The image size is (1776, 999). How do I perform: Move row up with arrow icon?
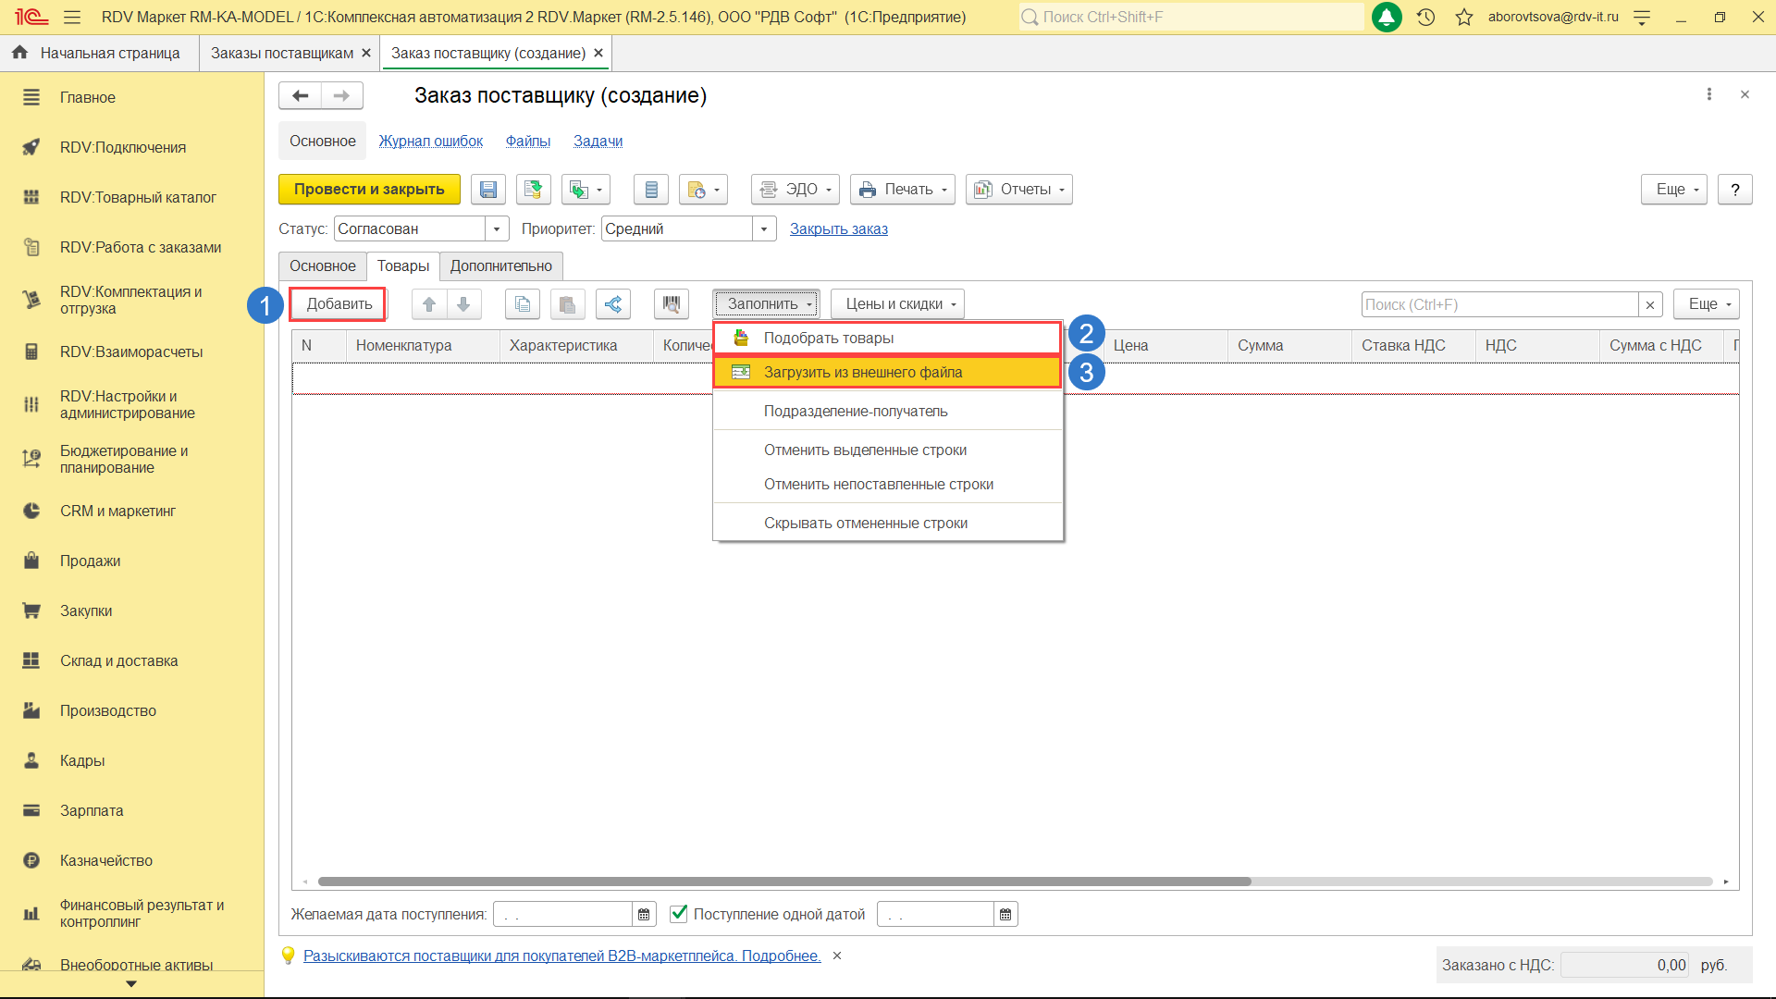point(429,304)
